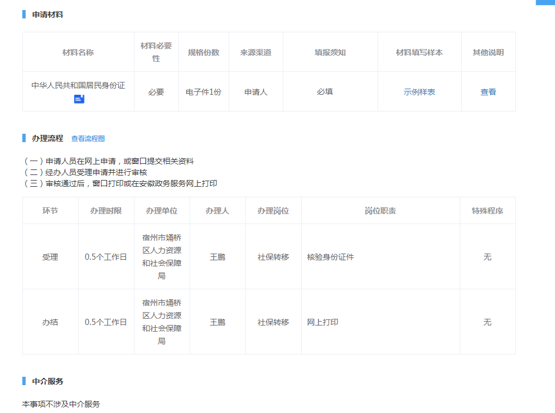Screen dimensions: 555x413
Task: Open the 查看流程图 flowchart link
Action: (x=88, y=139)
